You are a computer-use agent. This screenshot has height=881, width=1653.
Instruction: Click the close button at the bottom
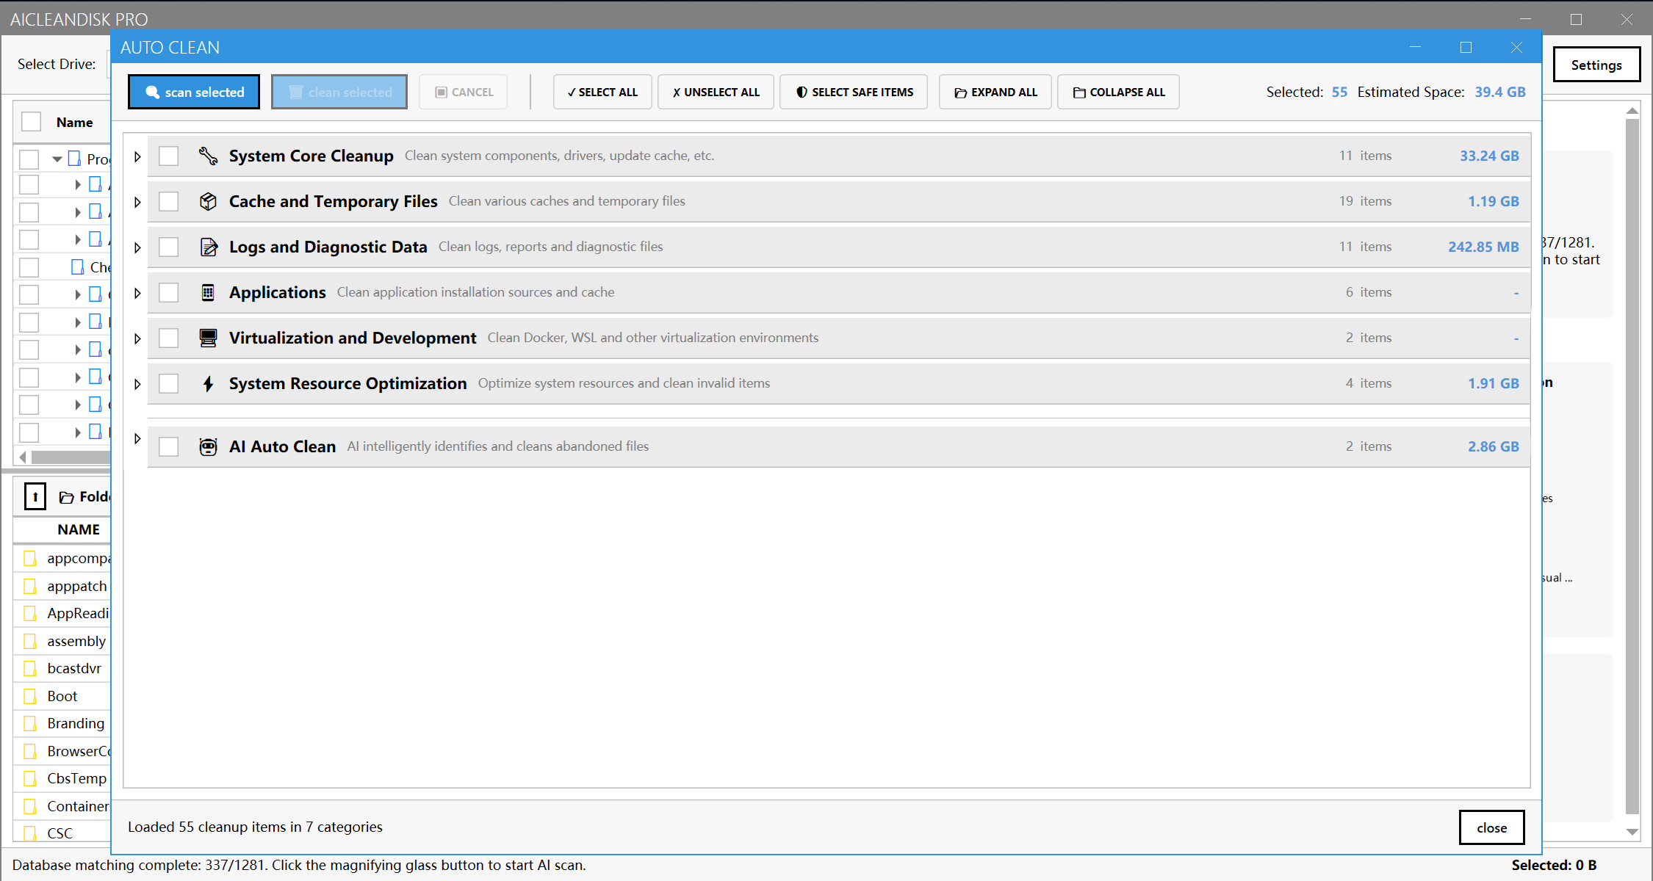pos(1491,827)
